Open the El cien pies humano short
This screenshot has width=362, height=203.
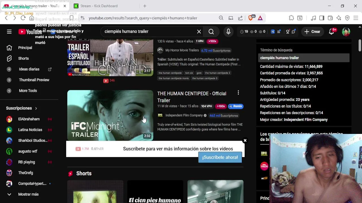(x=155, y=192)
